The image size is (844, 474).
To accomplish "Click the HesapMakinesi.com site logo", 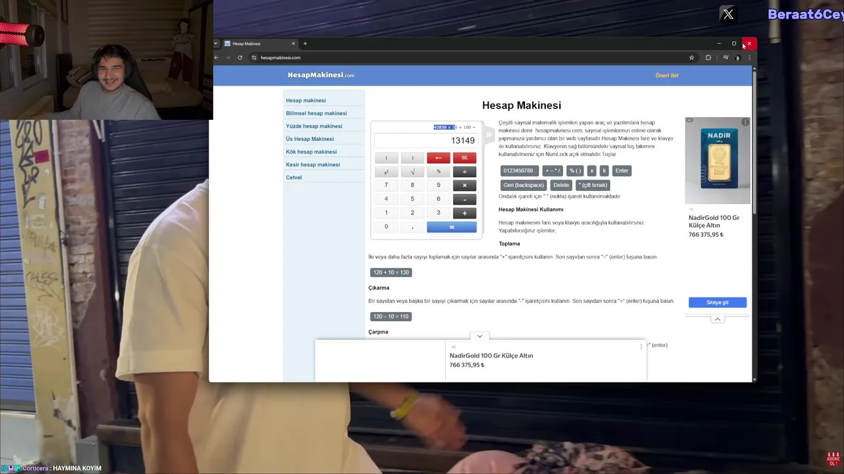I will tap(321, 75).
